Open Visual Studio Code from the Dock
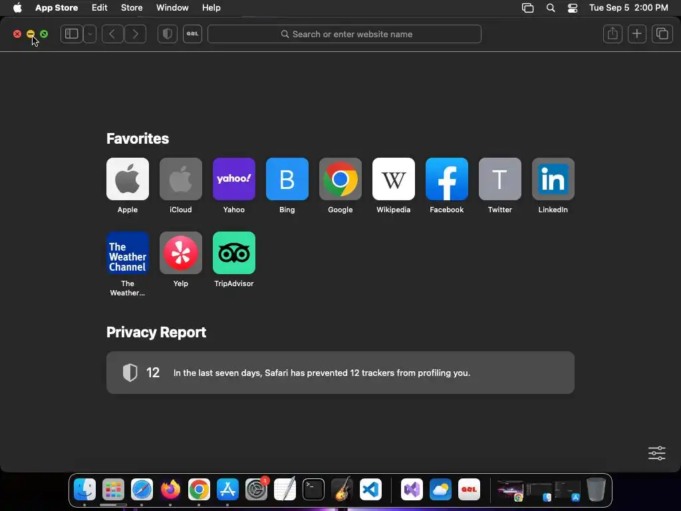 pyautogui.click(x=370, y=489)
